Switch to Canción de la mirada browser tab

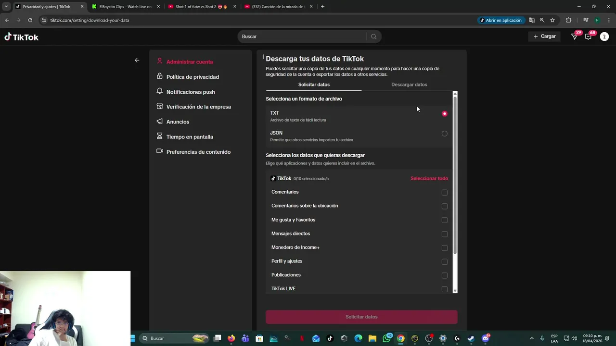(x=279, y=7)
